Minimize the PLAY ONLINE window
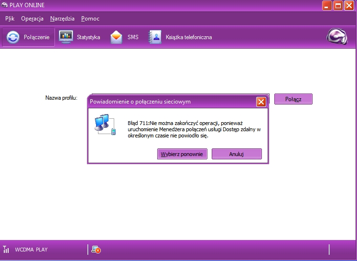 click(x=327, y=5)
